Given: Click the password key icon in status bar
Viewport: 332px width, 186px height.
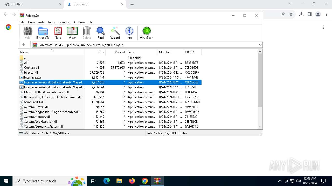Looking at the screenshot, I should 26,133.
